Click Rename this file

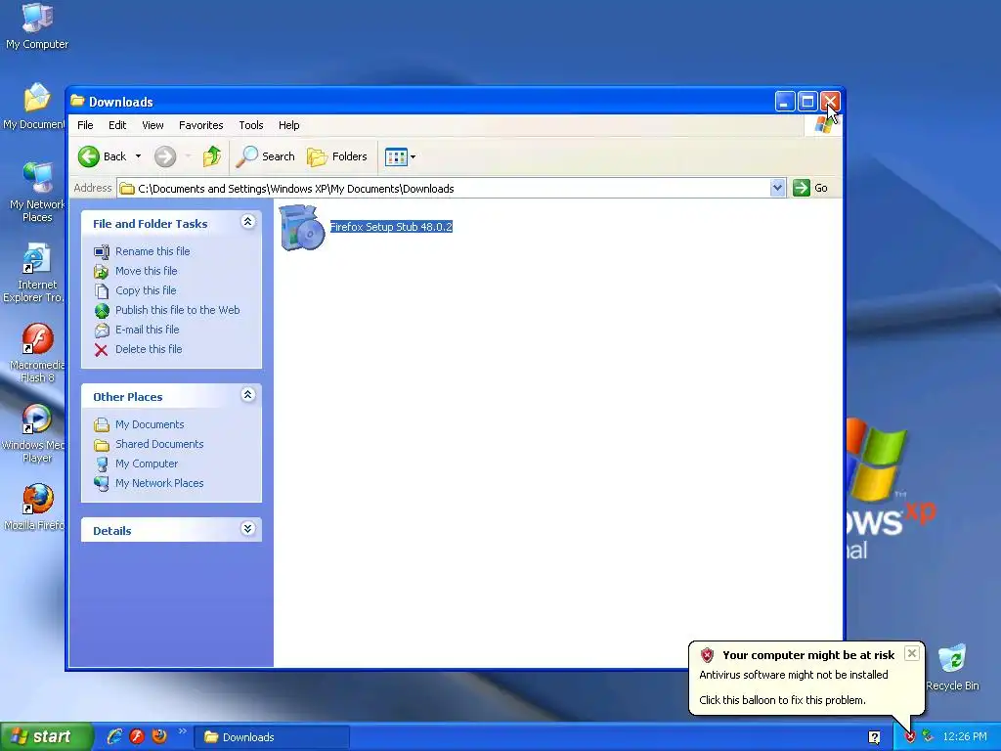[x=152, y=251]
